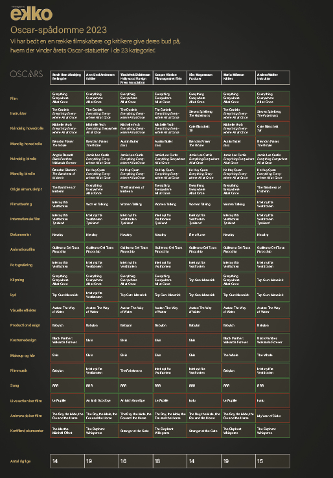Click the 'Internationale film' row label

click(x=25, y=219)
